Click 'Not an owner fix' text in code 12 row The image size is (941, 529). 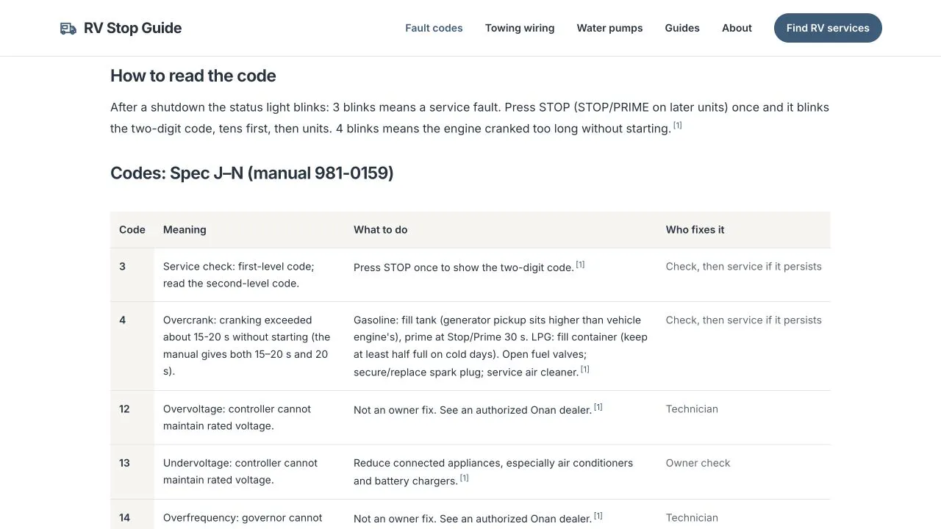pyautogui.click(x=473, y=410)
